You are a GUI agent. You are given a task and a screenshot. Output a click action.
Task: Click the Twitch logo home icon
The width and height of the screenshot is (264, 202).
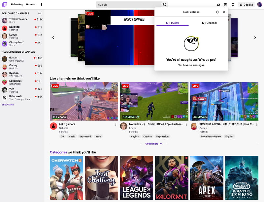point(5,5)
